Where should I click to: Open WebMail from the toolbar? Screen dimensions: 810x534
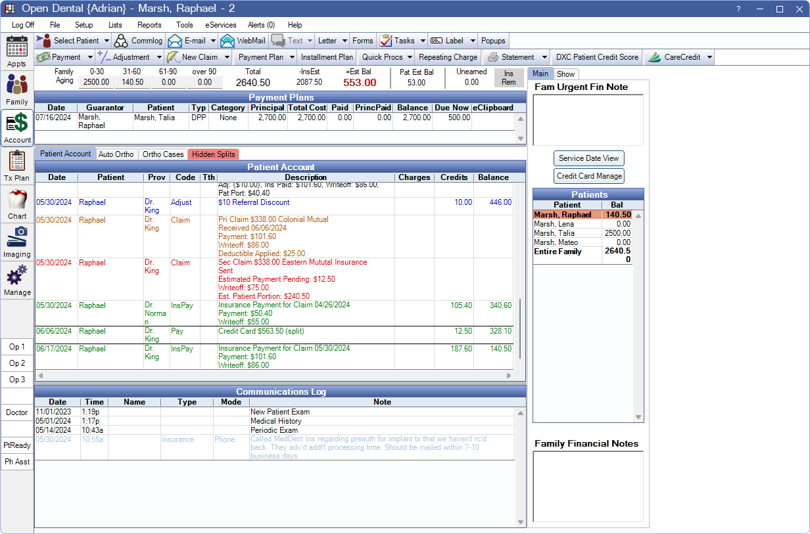point(243,41)
